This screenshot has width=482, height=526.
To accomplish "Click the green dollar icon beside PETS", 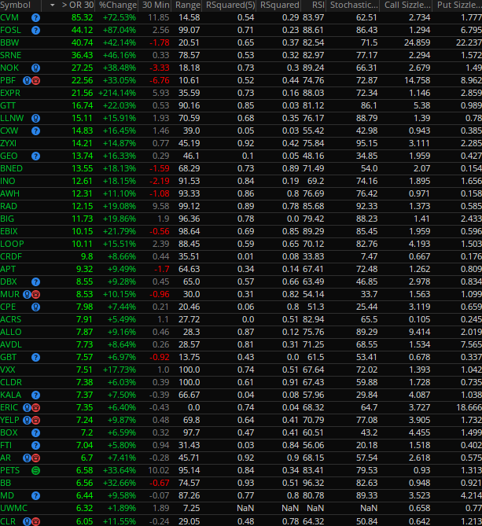I will [35, 471].
